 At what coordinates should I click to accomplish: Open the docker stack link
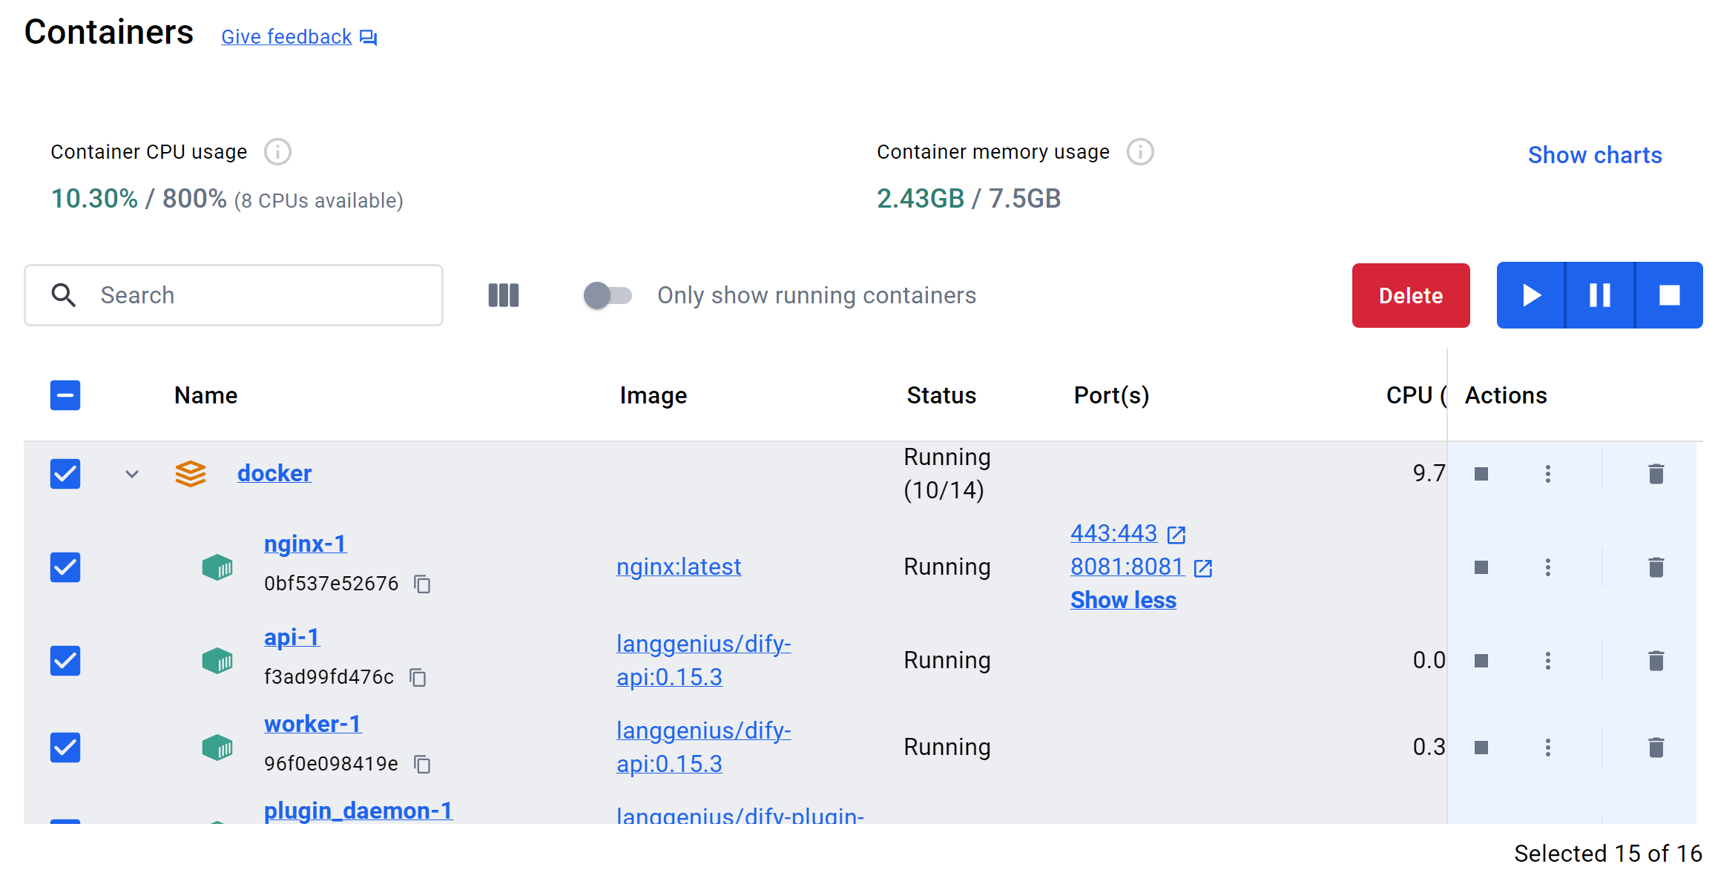(274, 473)
